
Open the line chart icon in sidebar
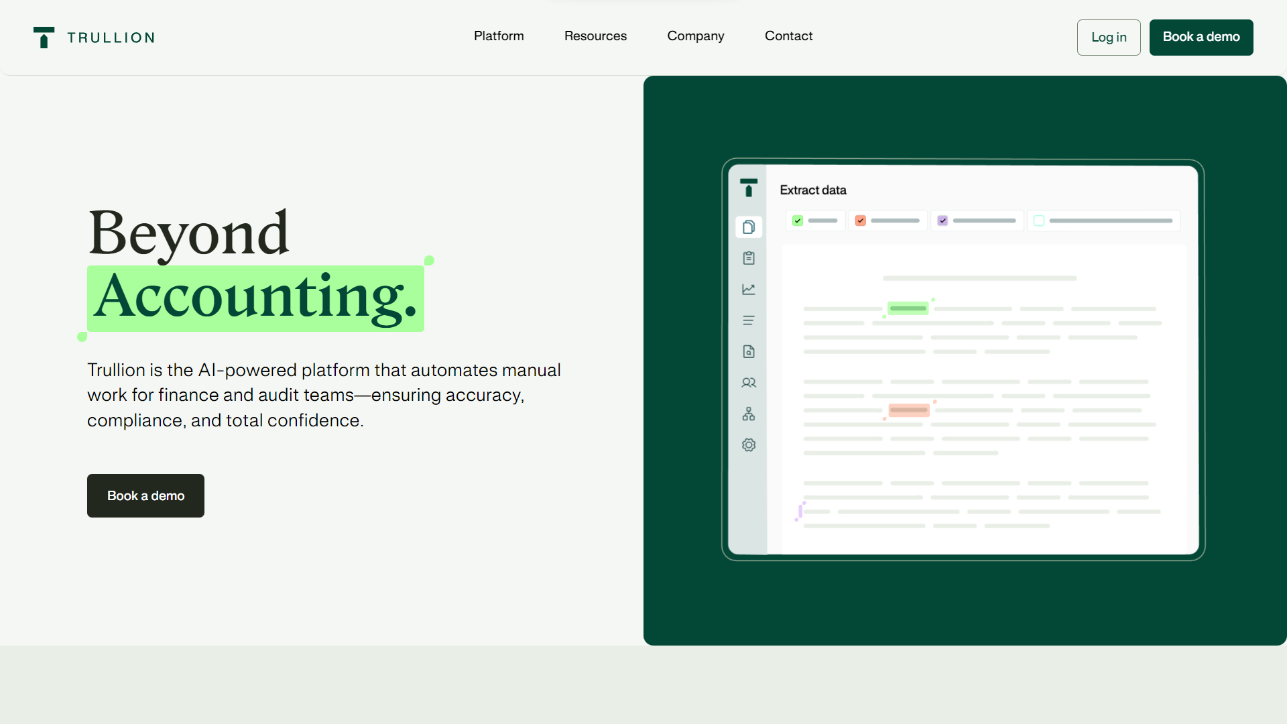(x=749, y=290)
